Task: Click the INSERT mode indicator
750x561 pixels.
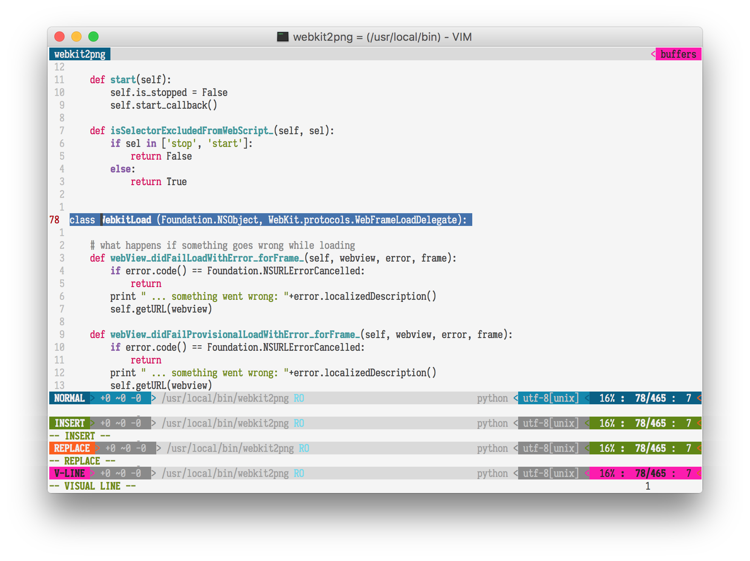Action: point(70,423)
